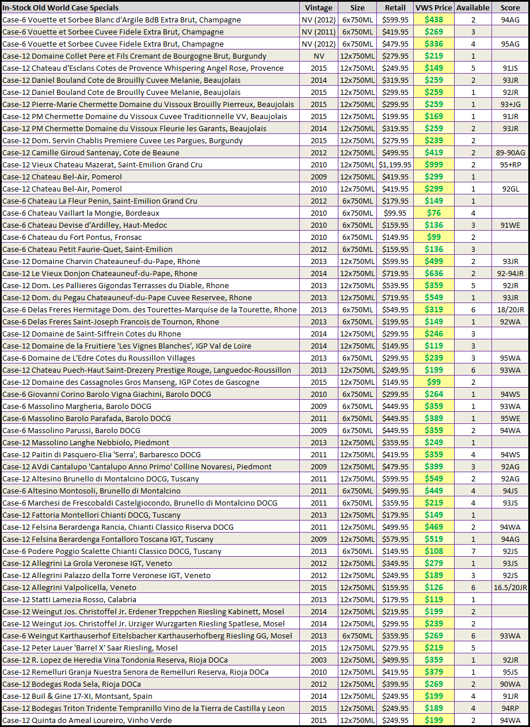Select the $636 VWS price cell

tap(434, 274)
